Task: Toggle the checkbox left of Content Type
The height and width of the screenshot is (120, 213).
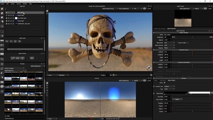Action: coord(154,86)
